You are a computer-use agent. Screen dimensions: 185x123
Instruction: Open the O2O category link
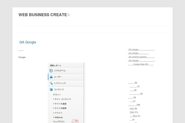click(132, 109)
